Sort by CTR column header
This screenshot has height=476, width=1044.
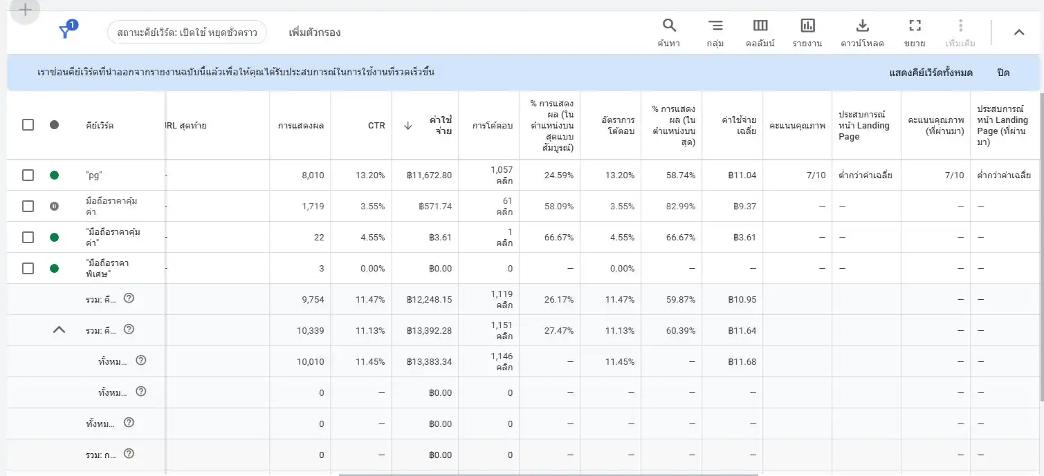(376, 125)
